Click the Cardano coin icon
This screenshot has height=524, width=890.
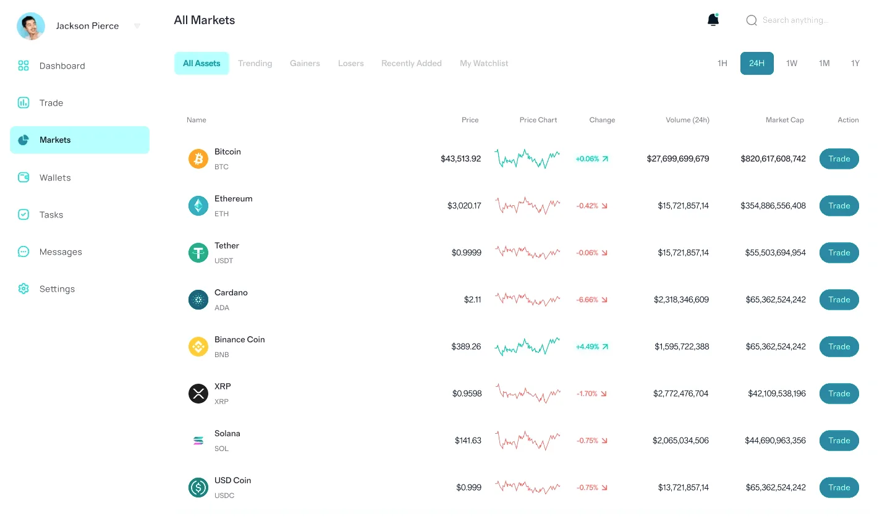click(198, 300)
